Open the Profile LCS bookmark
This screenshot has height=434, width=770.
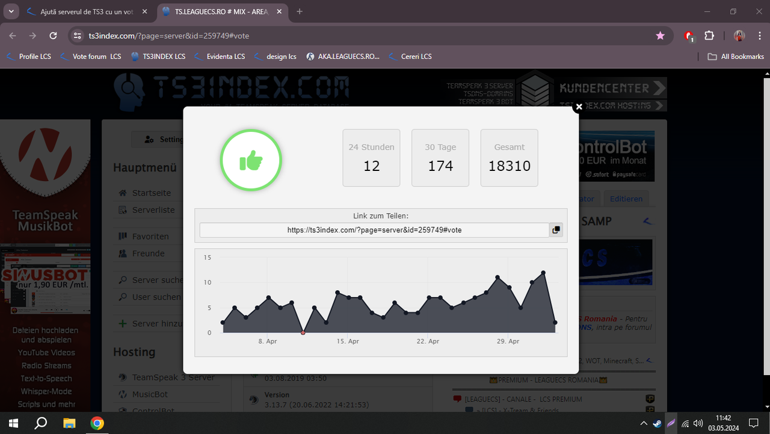click(x=28, y=56)
